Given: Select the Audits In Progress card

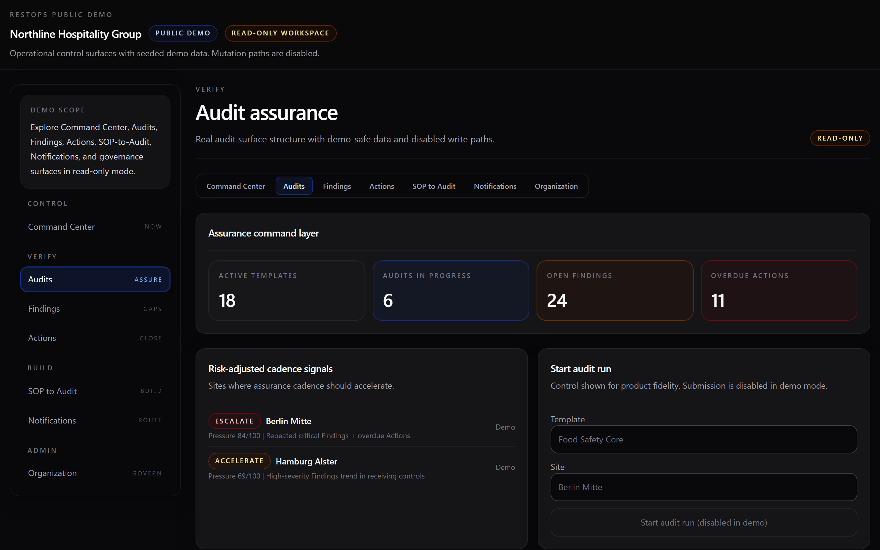Looking at the screenshot, I should tap(451, 290).
